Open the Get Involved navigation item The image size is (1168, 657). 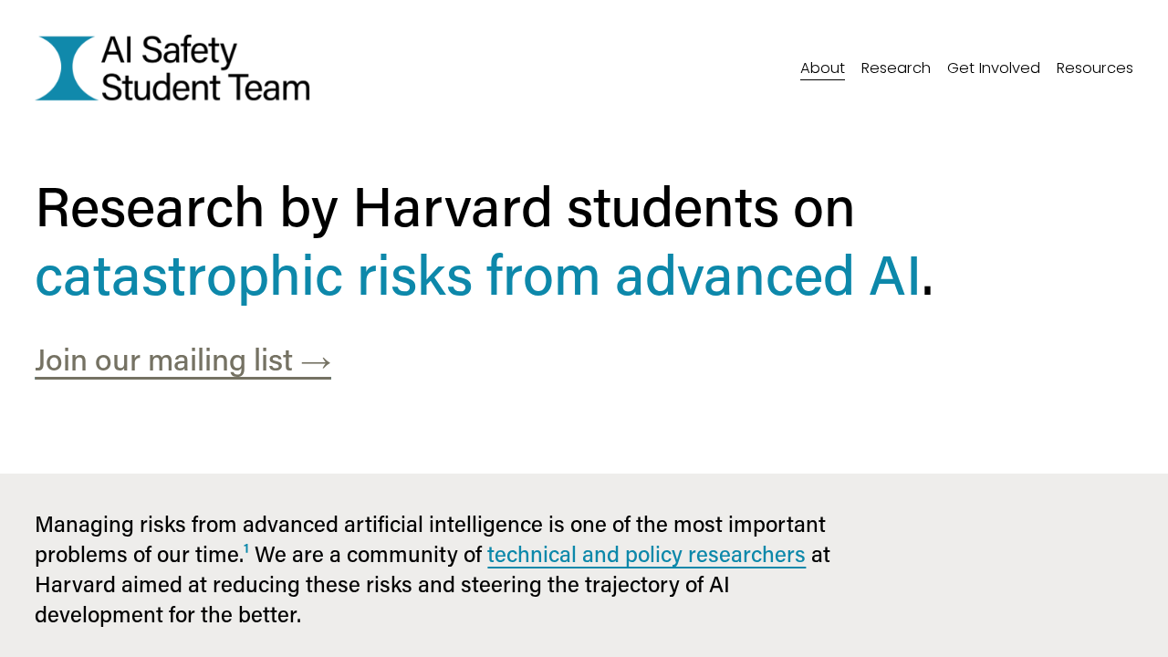[994, 66]
